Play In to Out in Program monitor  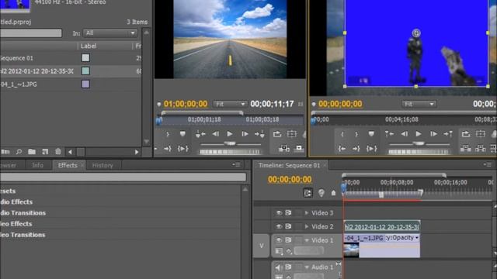click(371, 148)
